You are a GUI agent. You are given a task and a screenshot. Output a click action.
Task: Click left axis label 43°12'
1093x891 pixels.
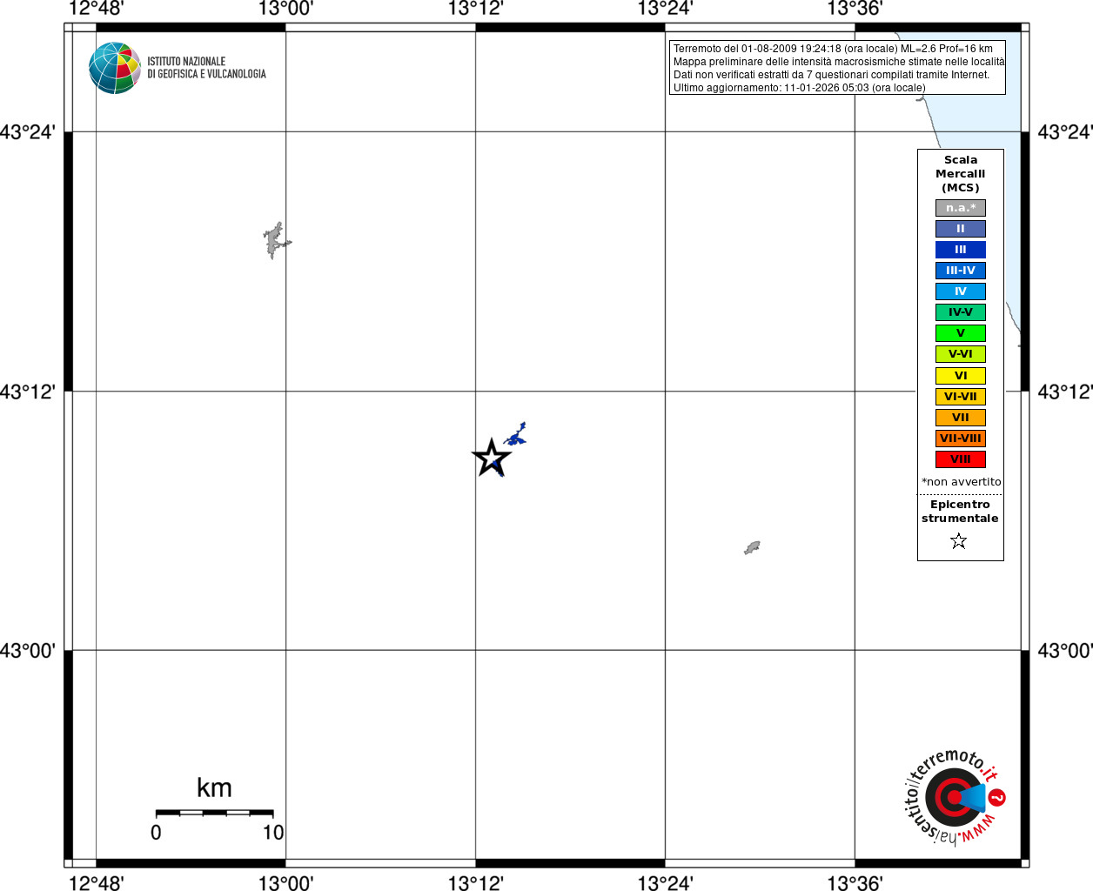point(28,392)
